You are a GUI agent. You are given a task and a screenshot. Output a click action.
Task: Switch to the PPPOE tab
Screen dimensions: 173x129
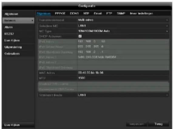coord(60,13)
